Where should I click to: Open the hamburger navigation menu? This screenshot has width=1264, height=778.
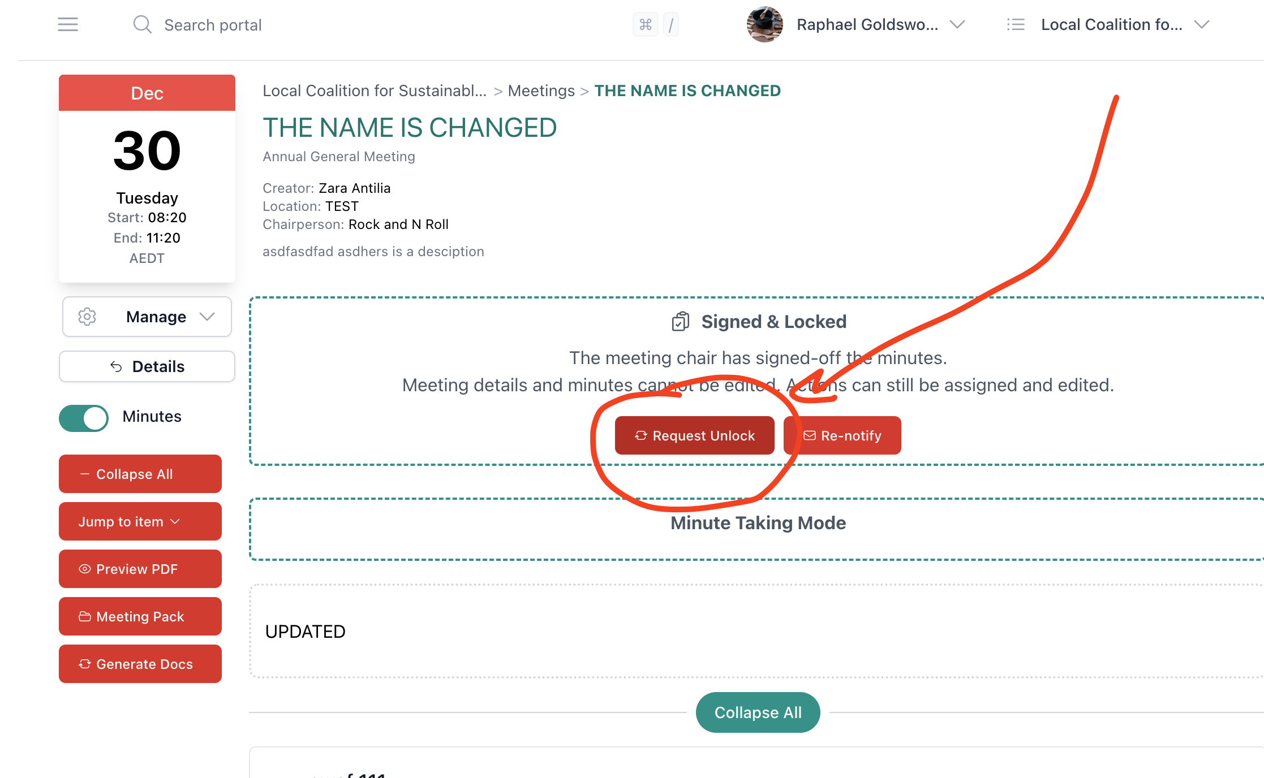click(67, 24)
